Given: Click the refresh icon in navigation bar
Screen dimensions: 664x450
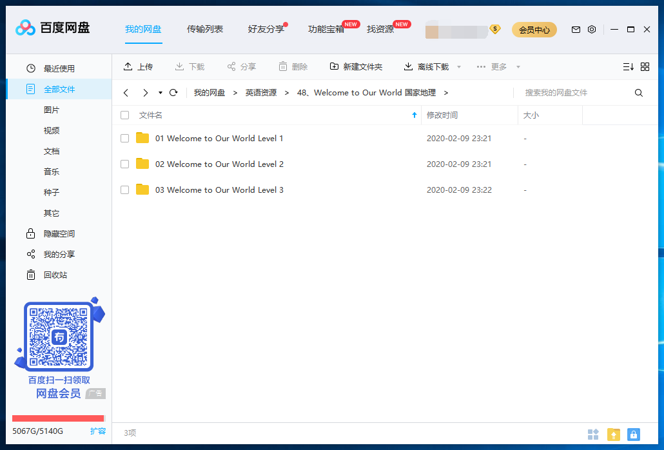Looking at the screenshot, I should coord(173,93).
